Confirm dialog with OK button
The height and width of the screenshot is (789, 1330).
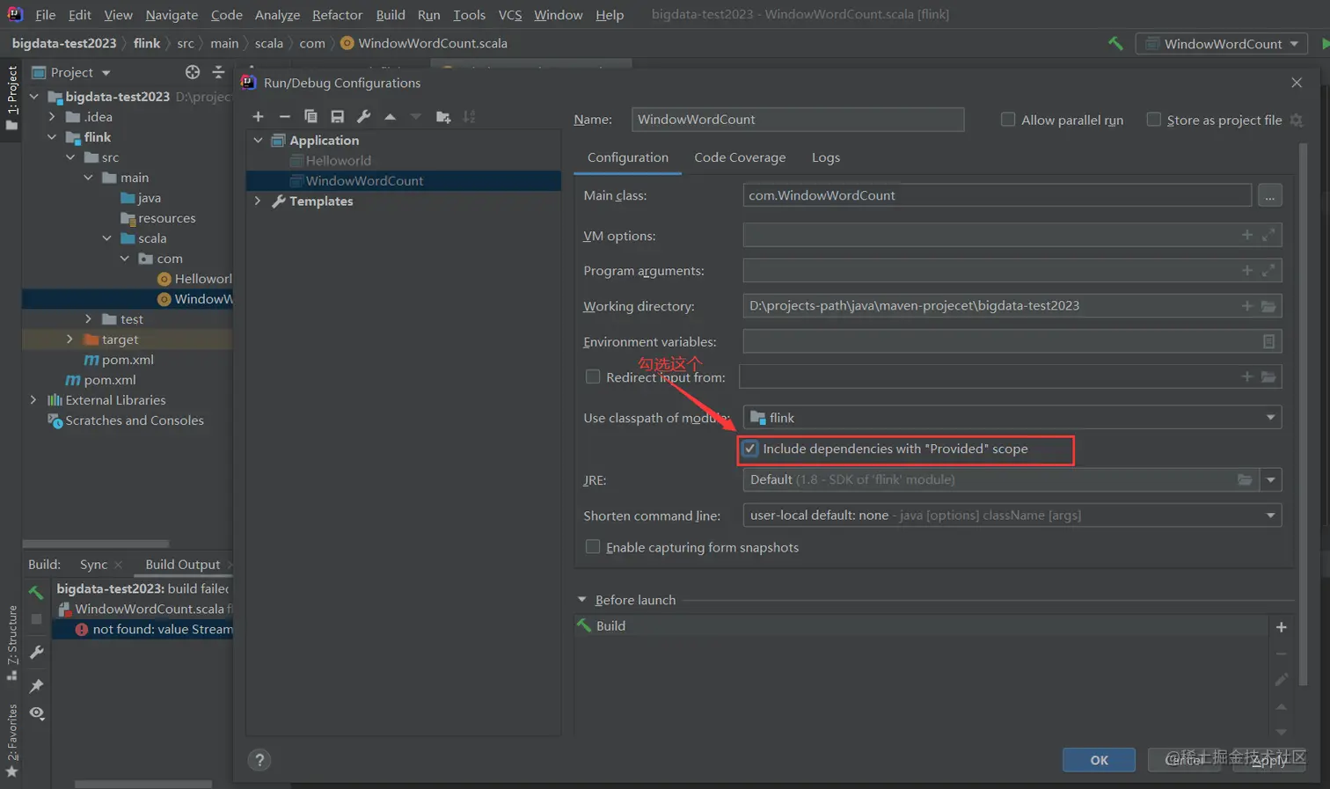1099,760
